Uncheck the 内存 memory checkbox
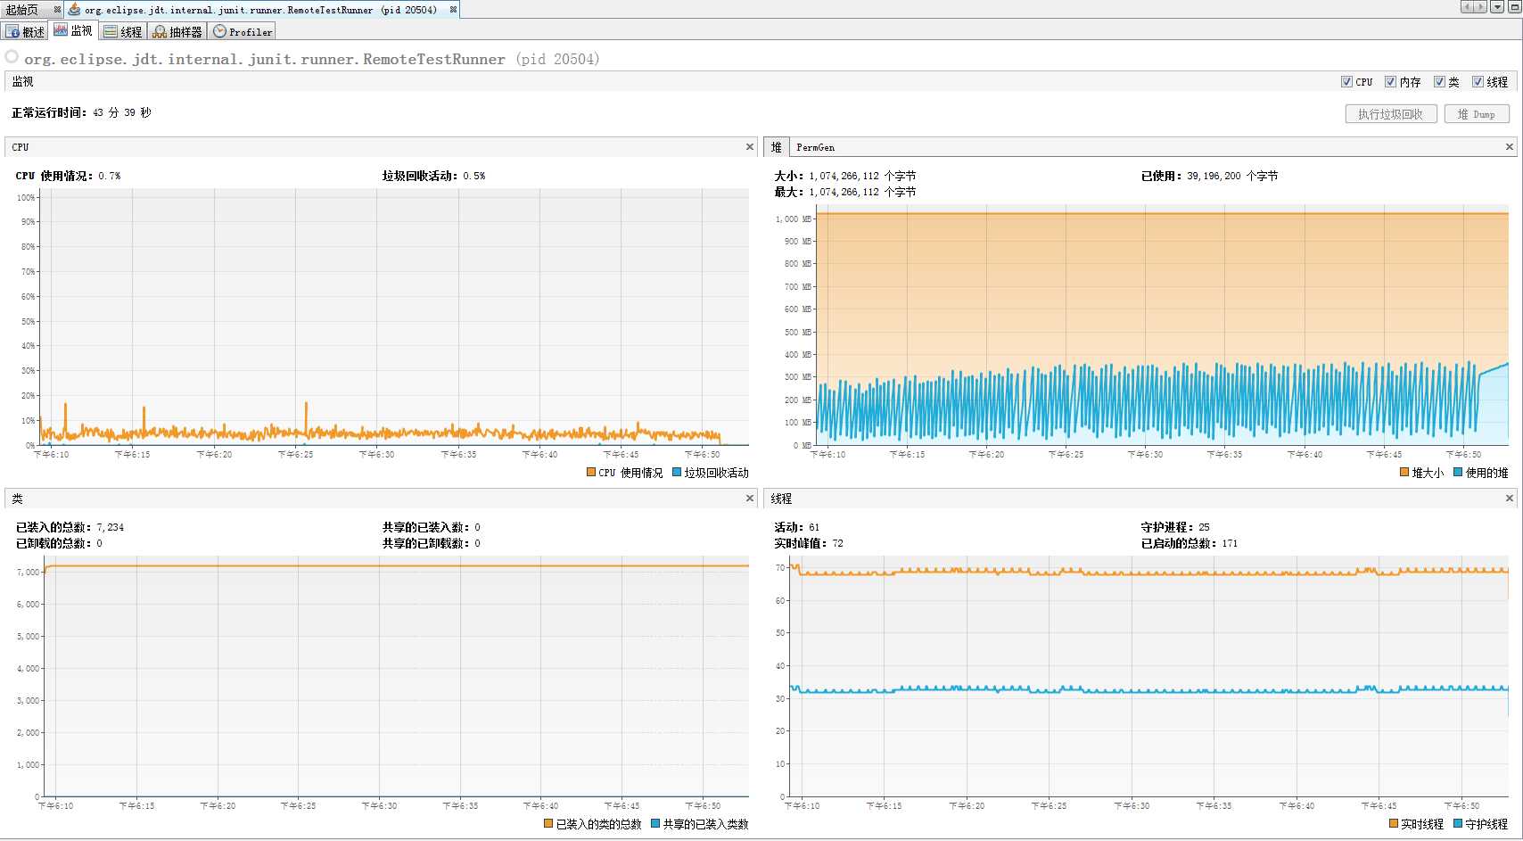The height and width of the screenshot is (841, 1523). coord(1390,81)
